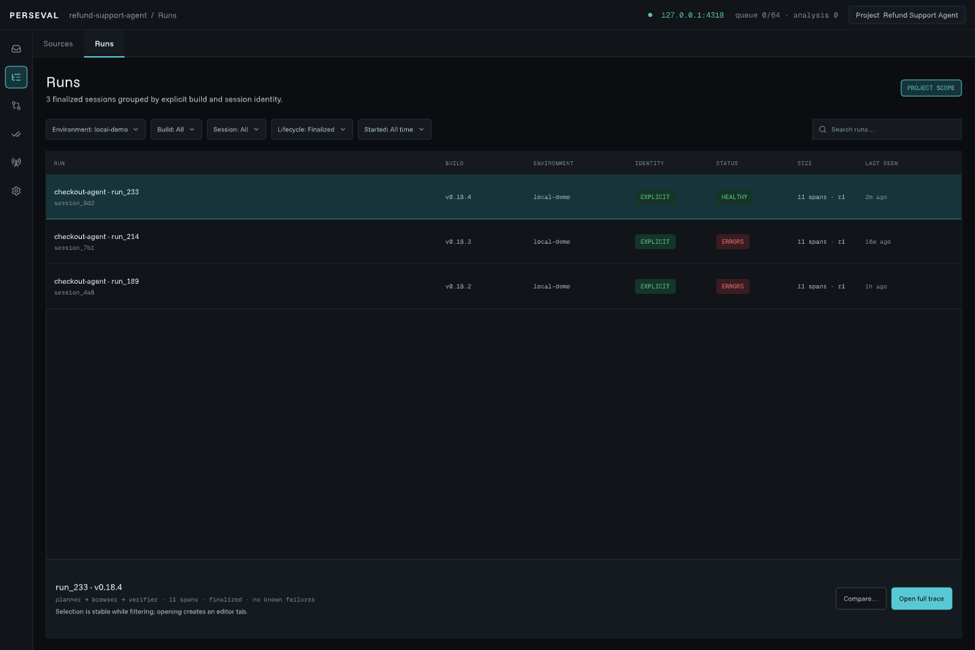975x650 pixels.
Task: Click the Compare... button
Action: click(x=861, y=599)
